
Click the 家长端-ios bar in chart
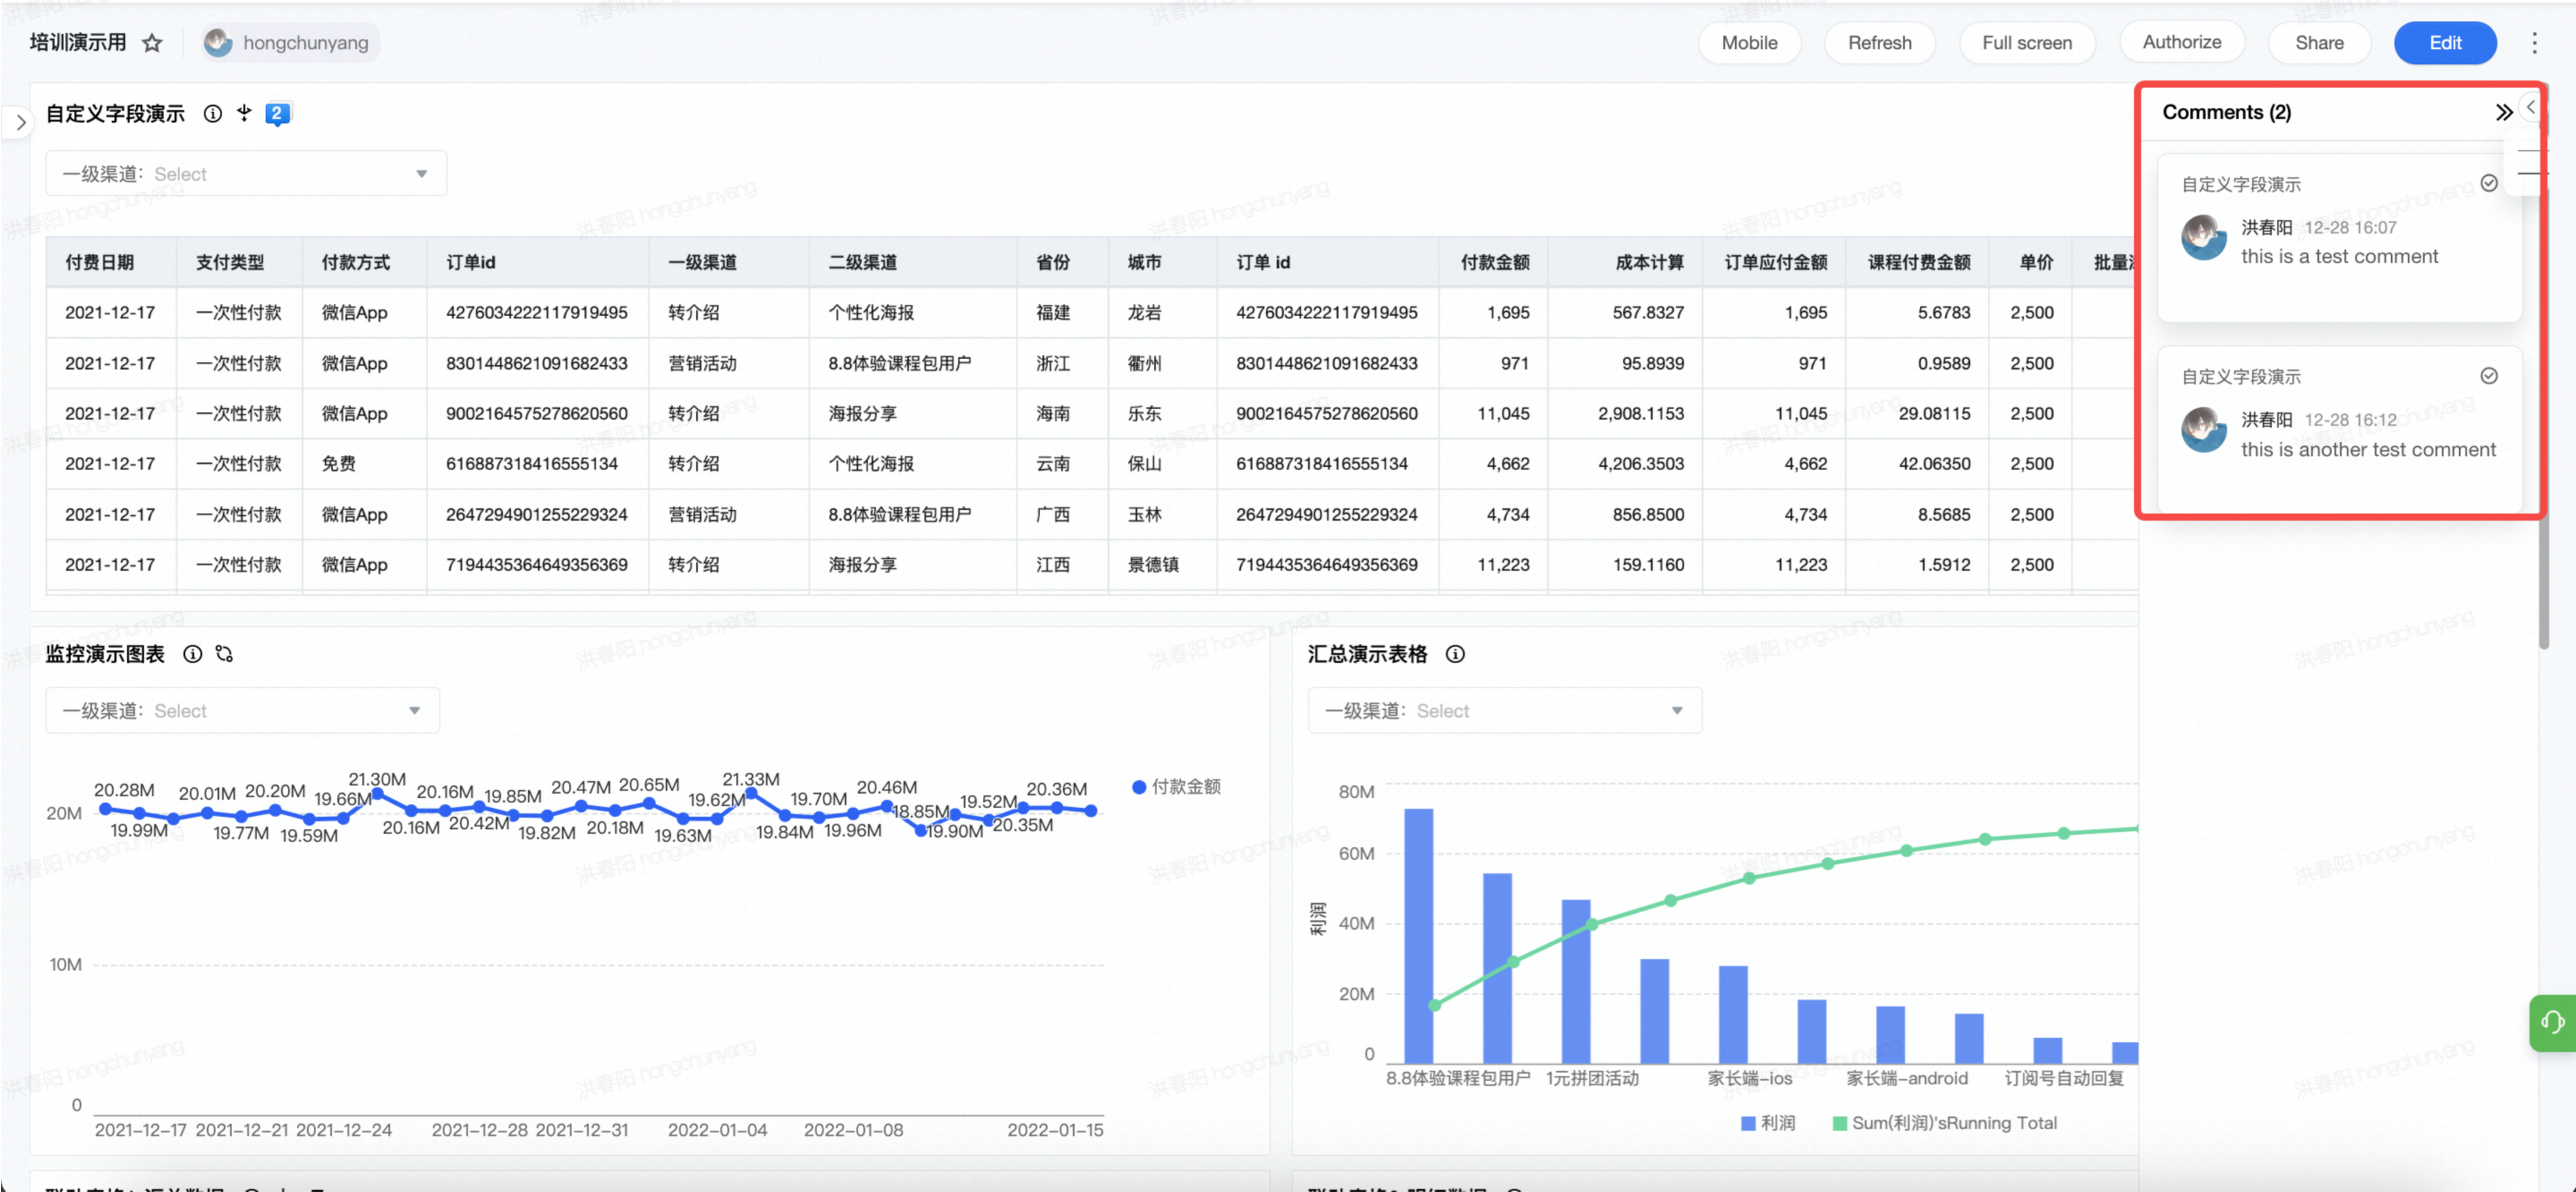[x=1733, y=1014]
